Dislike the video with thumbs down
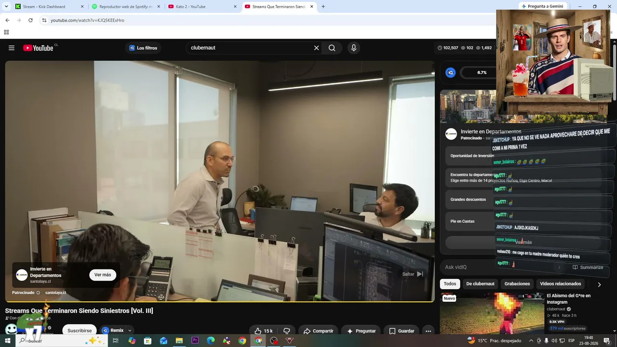The width and height of the screenshot is (617, 347). pos(287,331)
